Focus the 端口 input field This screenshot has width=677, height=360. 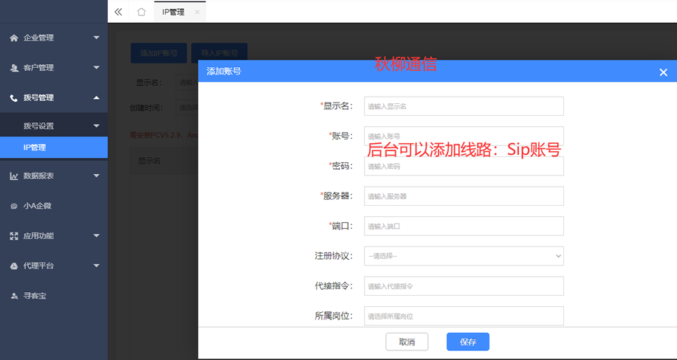(x=464, y=226)
